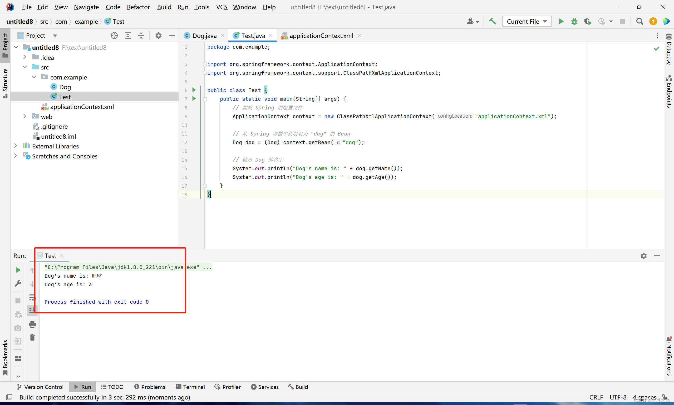Viewport: 674px width, 405px height.
Task: Clear console output with the trash icon
Action: 32,338
